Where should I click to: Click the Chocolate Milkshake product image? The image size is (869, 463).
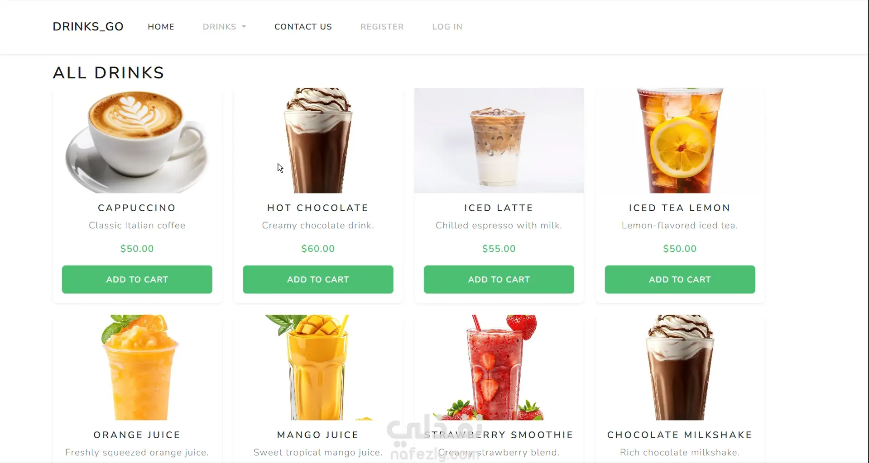tap(680, 368)
